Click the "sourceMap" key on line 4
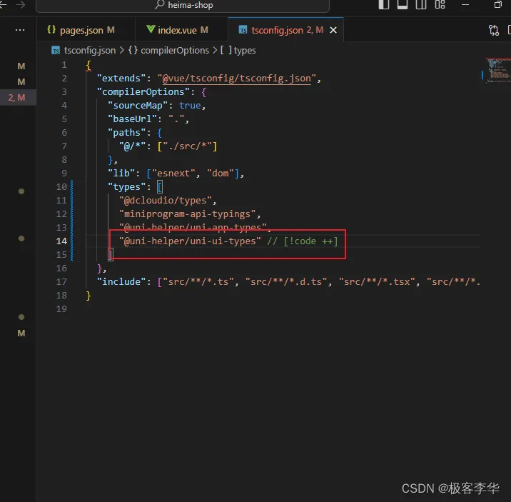 click(x=138, y=105)
